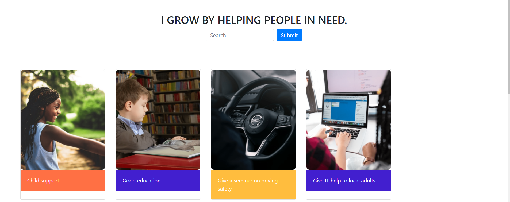510x202 pixels.
Task: Click the Good education label
Action: point(141,181)
